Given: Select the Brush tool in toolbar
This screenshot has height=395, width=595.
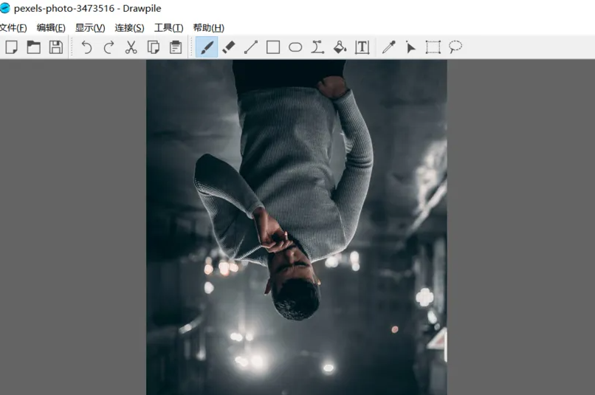Looking at the screenshot, I should point(207,47).
